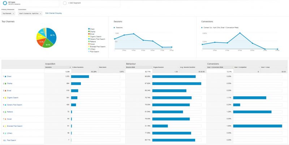Screen dimensions: 289x145
Task: Click the 1.11% conversion rate for Organic Search
Action: click(x=229, y=98)
